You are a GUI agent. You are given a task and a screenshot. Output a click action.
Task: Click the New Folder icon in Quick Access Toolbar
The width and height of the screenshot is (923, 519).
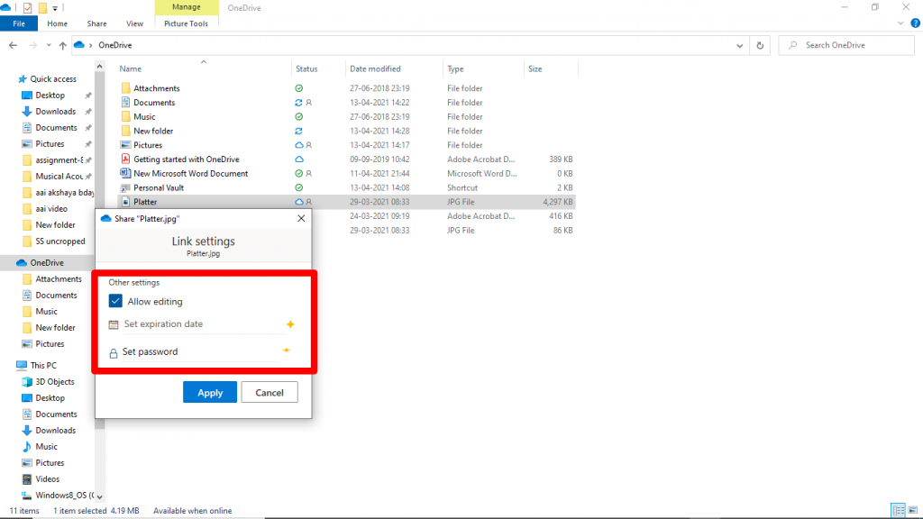(x=42, y=7)
